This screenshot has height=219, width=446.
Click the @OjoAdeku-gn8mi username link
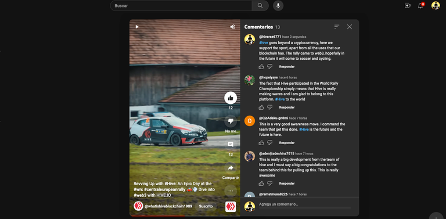pyautogui.click(x=274, y=118)
